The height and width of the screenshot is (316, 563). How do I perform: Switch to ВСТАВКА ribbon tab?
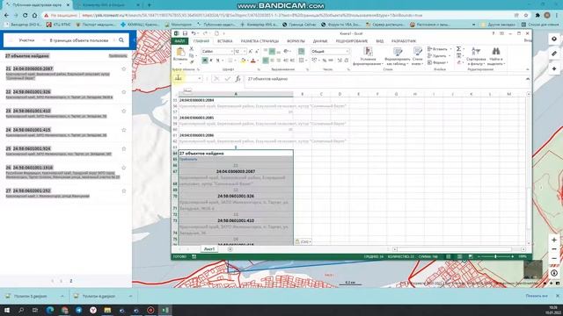pos(225,41)
